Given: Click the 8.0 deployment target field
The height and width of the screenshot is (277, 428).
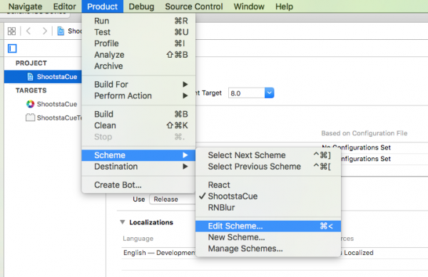Looking at the screenshot, I should click(247, 93).
